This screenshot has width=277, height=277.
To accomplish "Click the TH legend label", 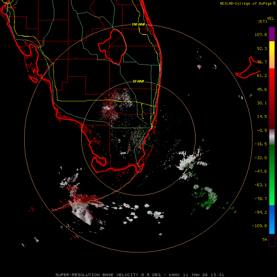I will pos(264,240).
